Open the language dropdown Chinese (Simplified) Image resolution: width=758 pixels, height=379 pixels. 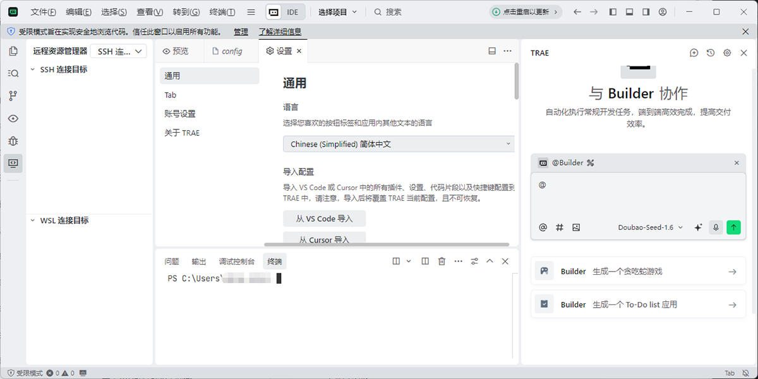[x=399, y=144]
